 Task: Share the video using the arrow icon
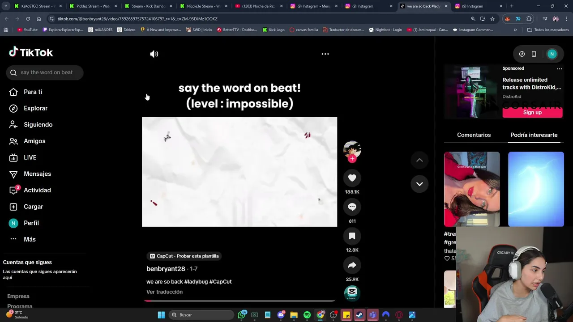click(352, 265)
